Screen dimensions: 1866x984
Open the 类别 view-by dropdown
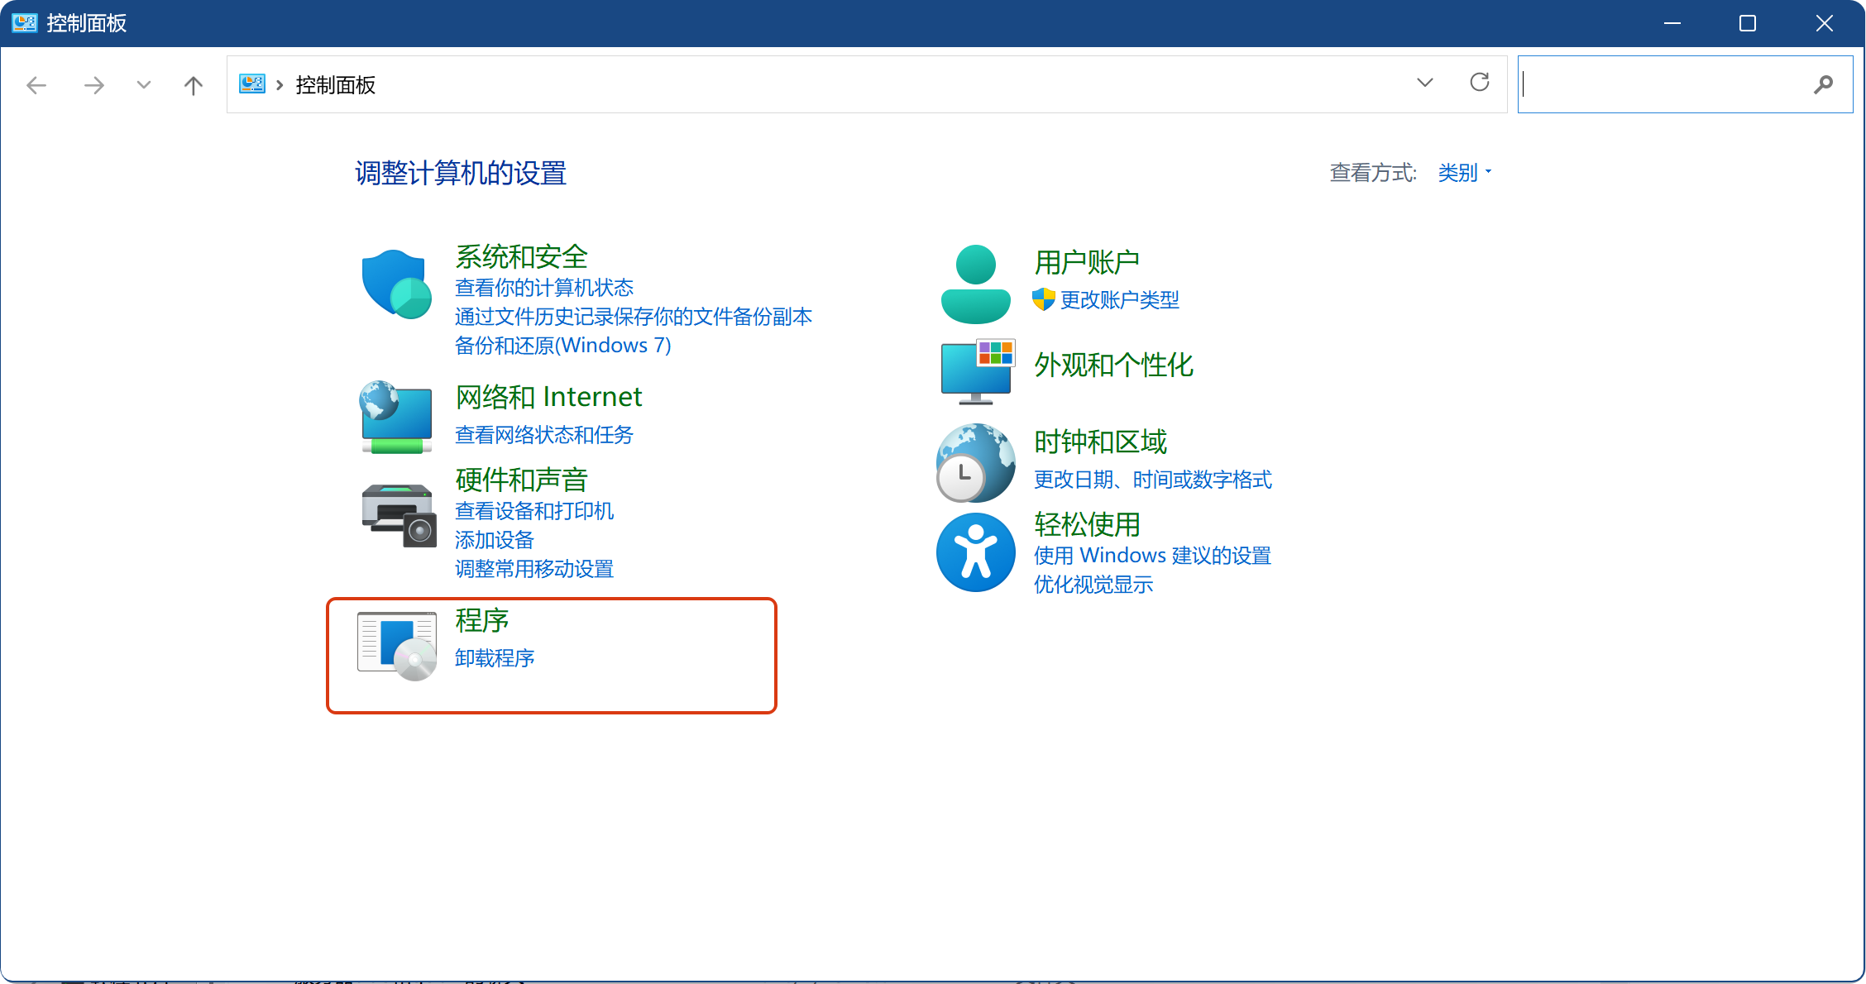click(1465, 172)
